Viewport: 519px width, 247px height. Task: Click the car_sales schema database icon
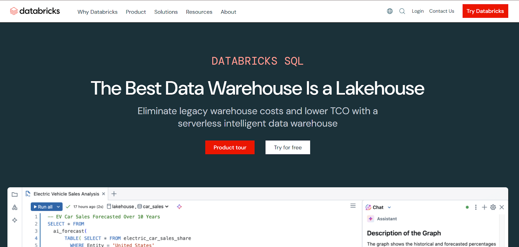click(x=139, y=206)
